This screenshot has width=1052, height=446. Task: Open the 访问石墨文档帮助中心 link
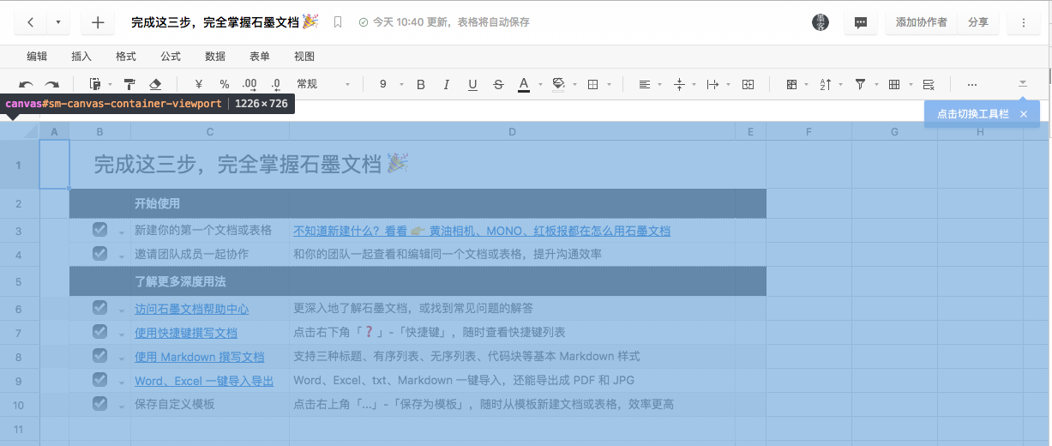[191, 309]
